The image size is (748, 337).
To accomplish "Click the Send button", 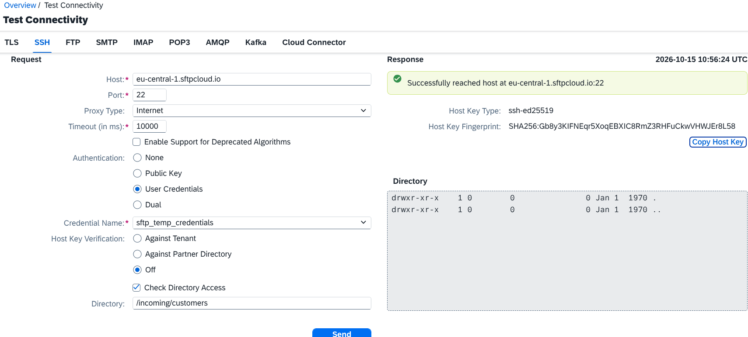I will 342,333.
